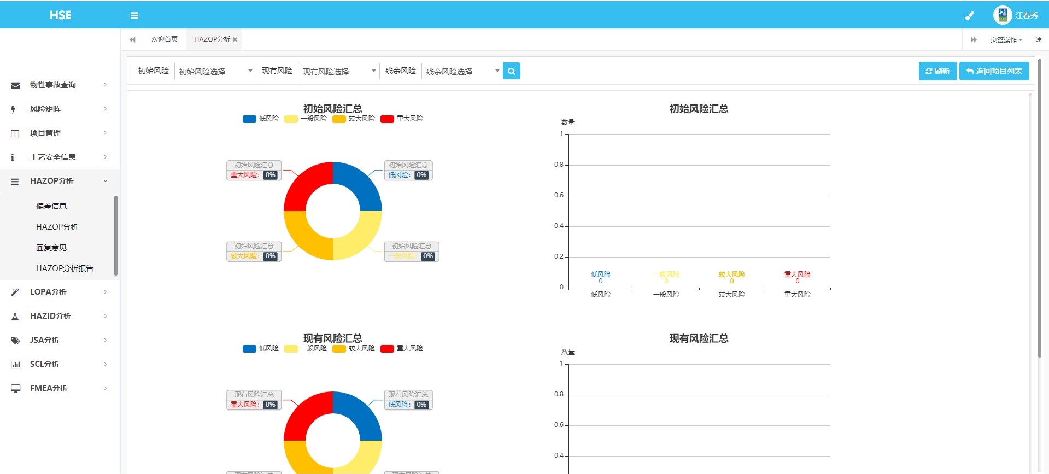Click the paintbrush theme icon
The height and width of the screenshot is (474, 1049).
tap(969, 15)
